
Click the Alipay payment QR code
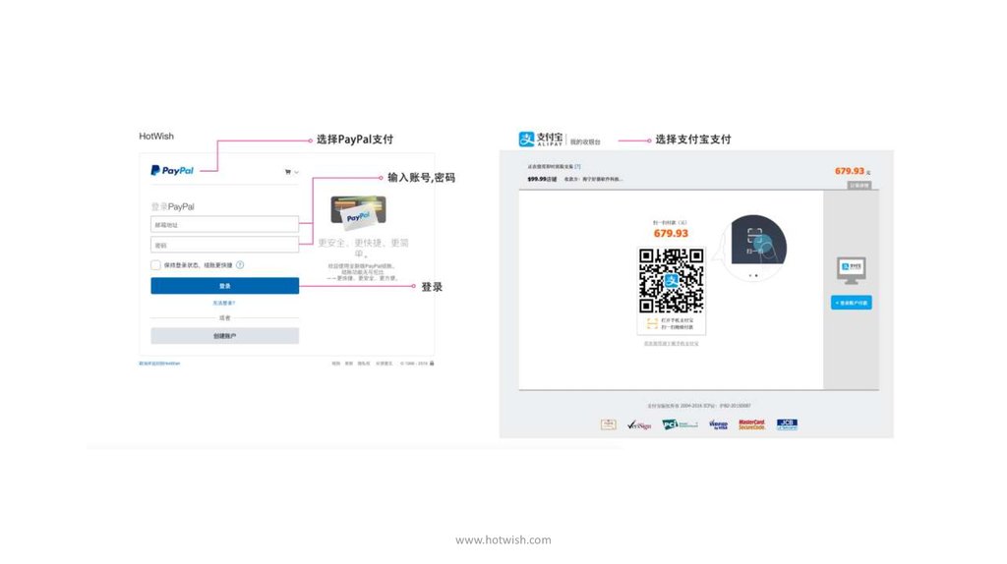coord(672,280)
